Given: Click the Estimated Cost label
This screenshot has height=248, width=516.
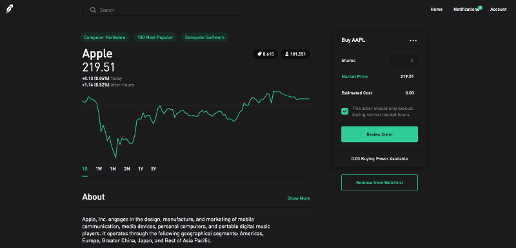Looking at the screenshot, I should (357, 93).
